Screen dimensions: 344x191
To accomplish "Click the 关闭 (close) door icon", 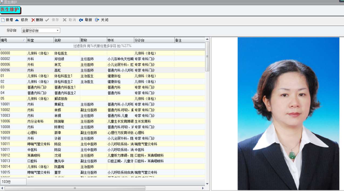I will 97,20.
